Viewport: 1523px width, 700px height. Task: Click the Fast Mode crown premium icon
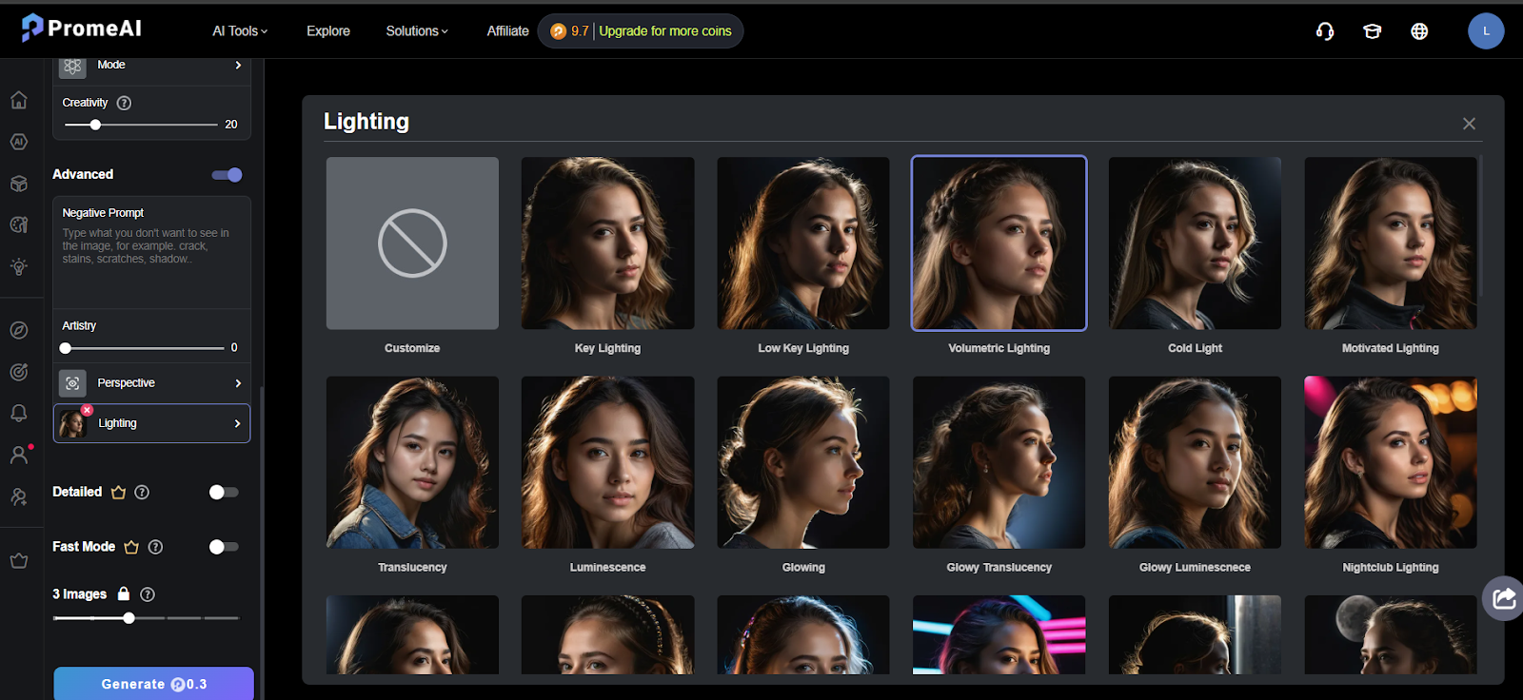[x=131, y=547]
